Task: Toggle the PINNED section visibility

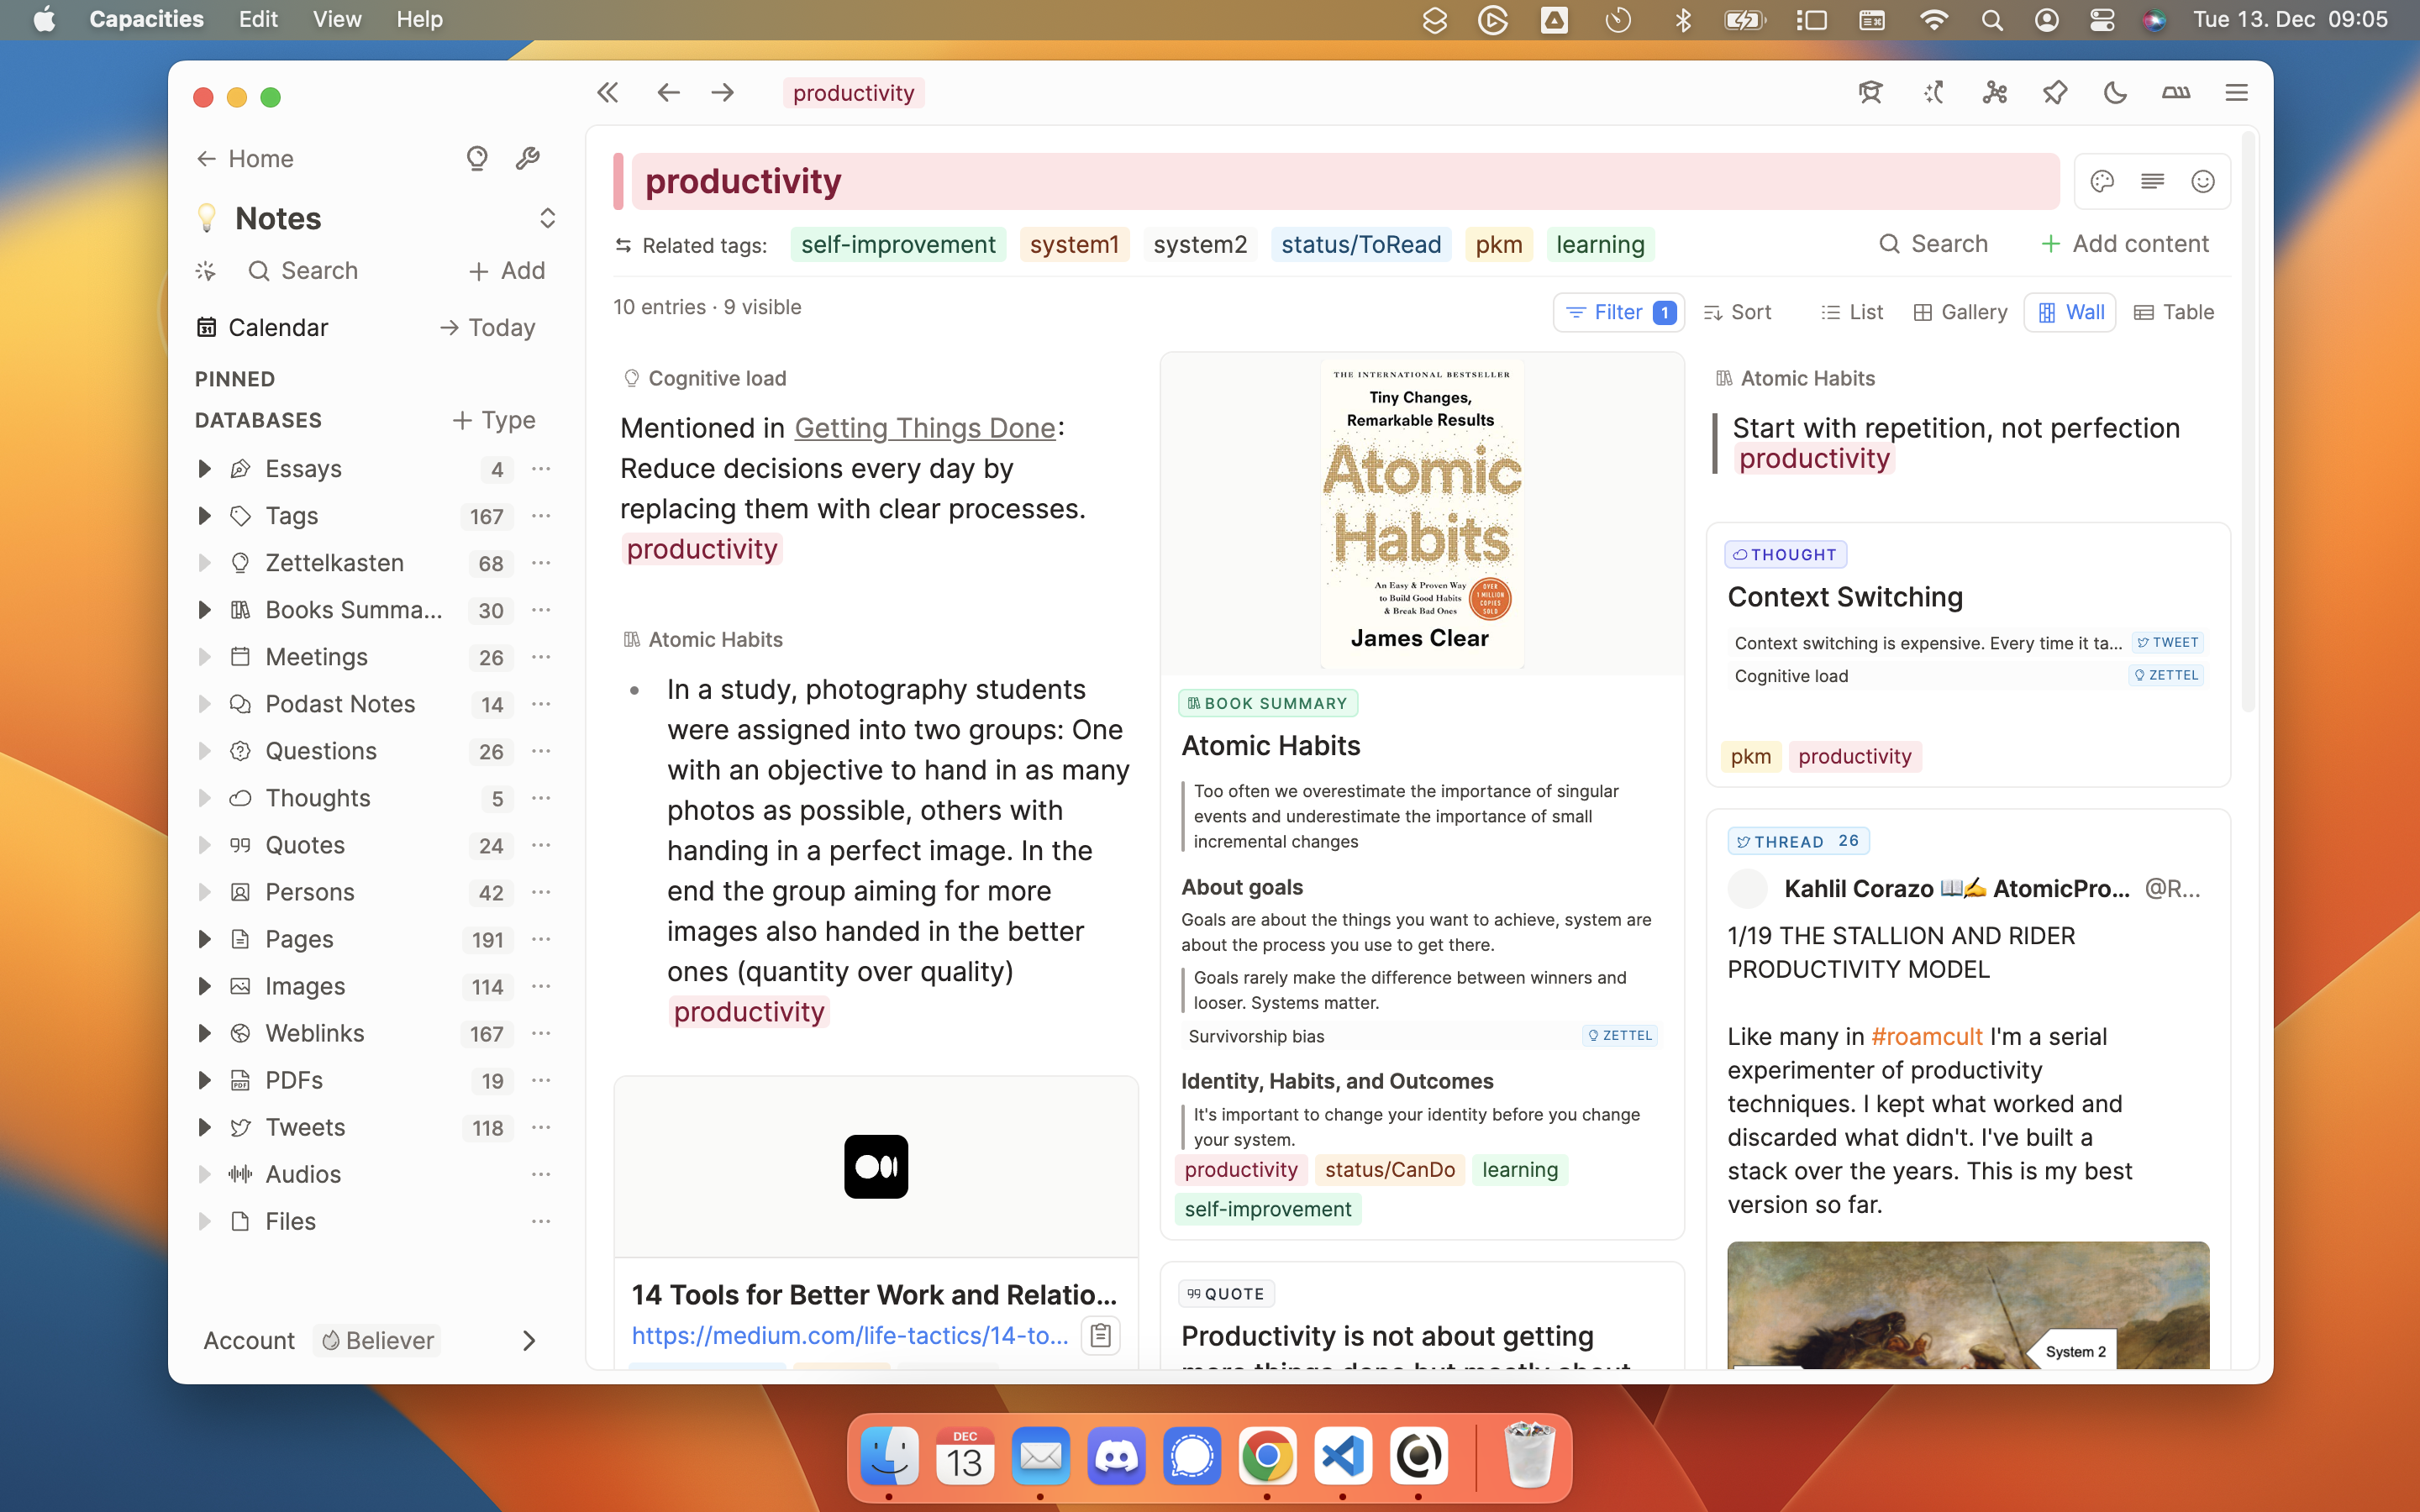Action: [x=234, y=376]
